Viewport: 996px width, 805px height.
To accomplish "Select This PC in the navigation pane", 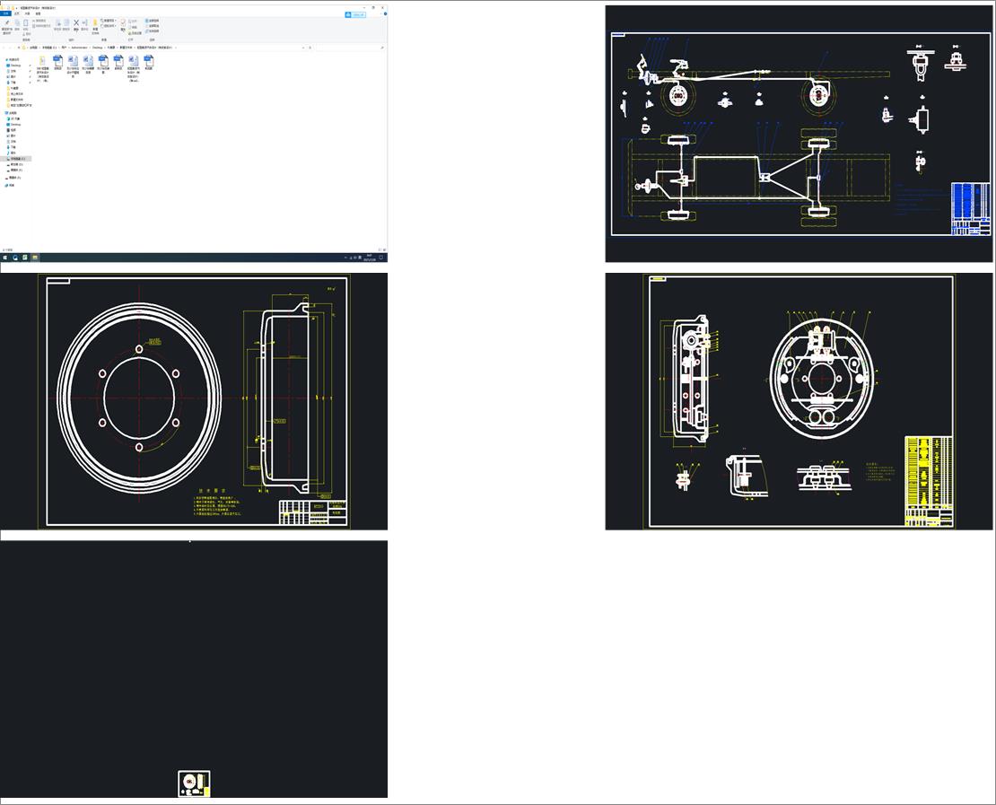I will pyautogui.click(x=12, y=113).
